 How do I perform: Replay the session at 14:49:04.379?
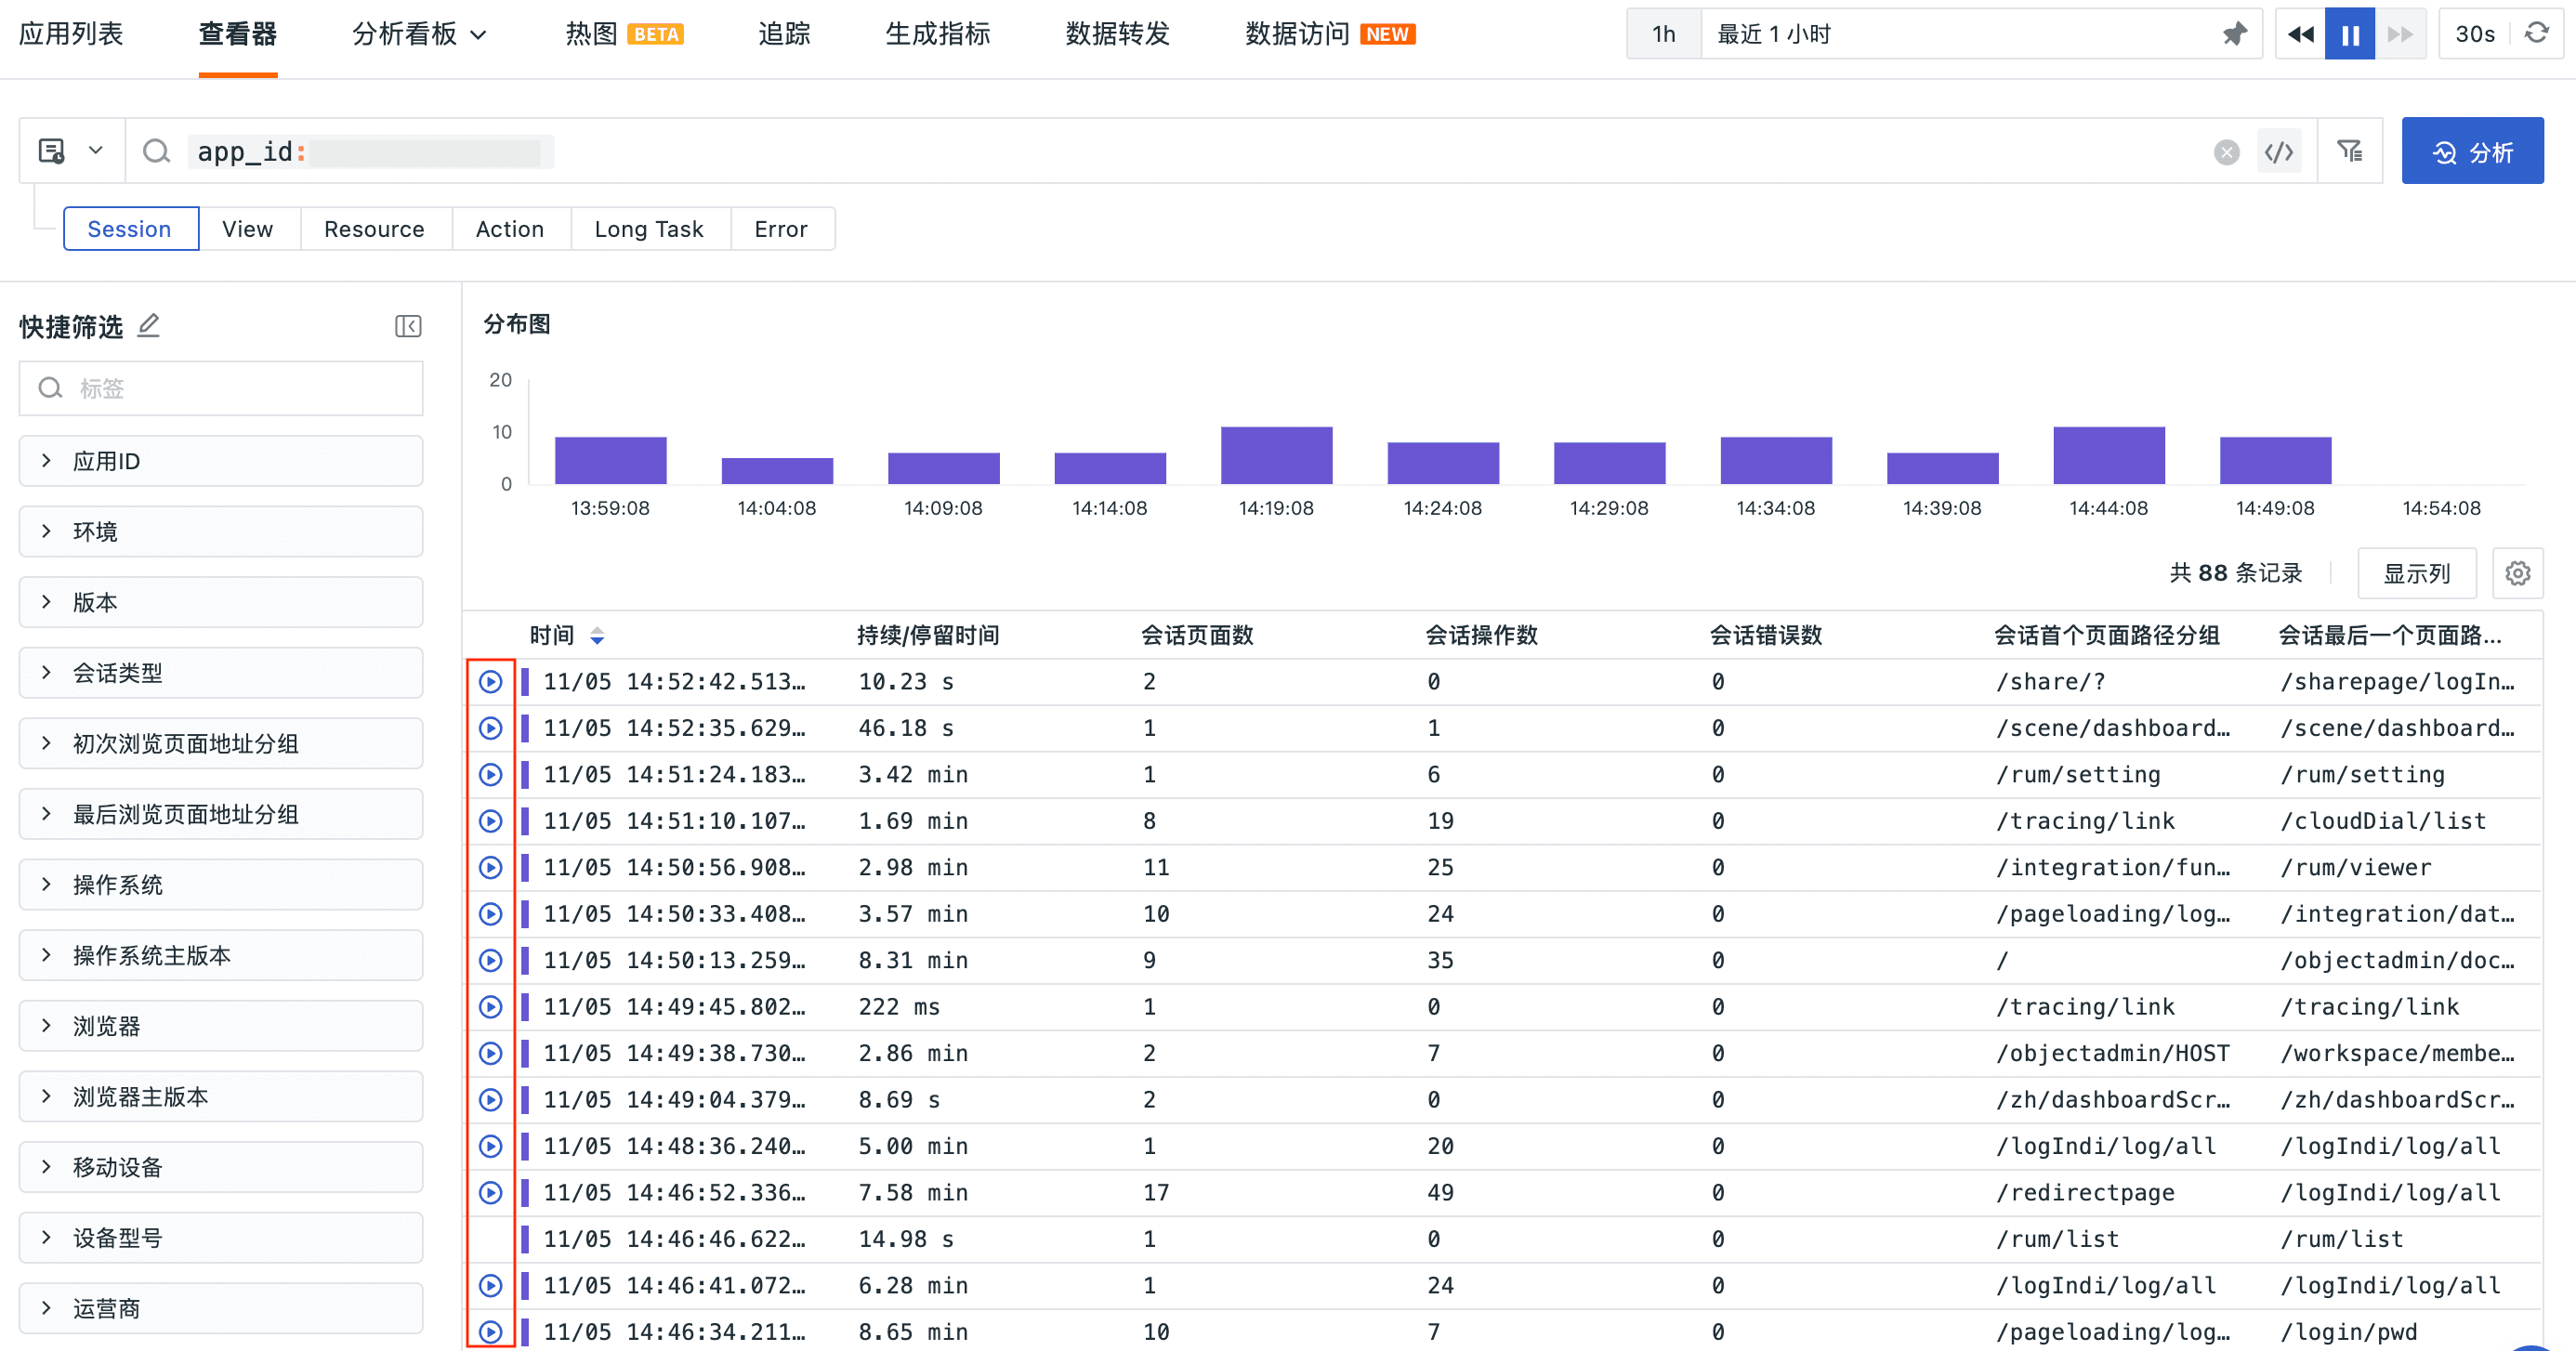click(490, 1100)
